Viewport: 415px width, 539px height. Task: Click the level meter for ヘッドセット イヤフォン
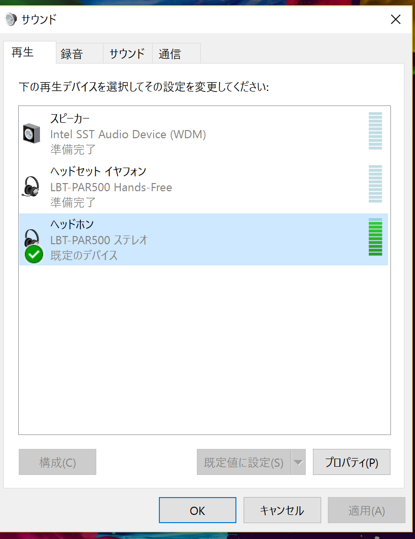[375, 184]
